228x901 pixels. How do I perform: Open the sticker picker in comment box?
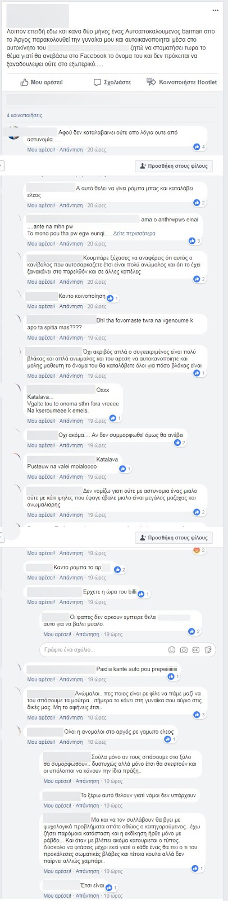(x=208, y=650)
